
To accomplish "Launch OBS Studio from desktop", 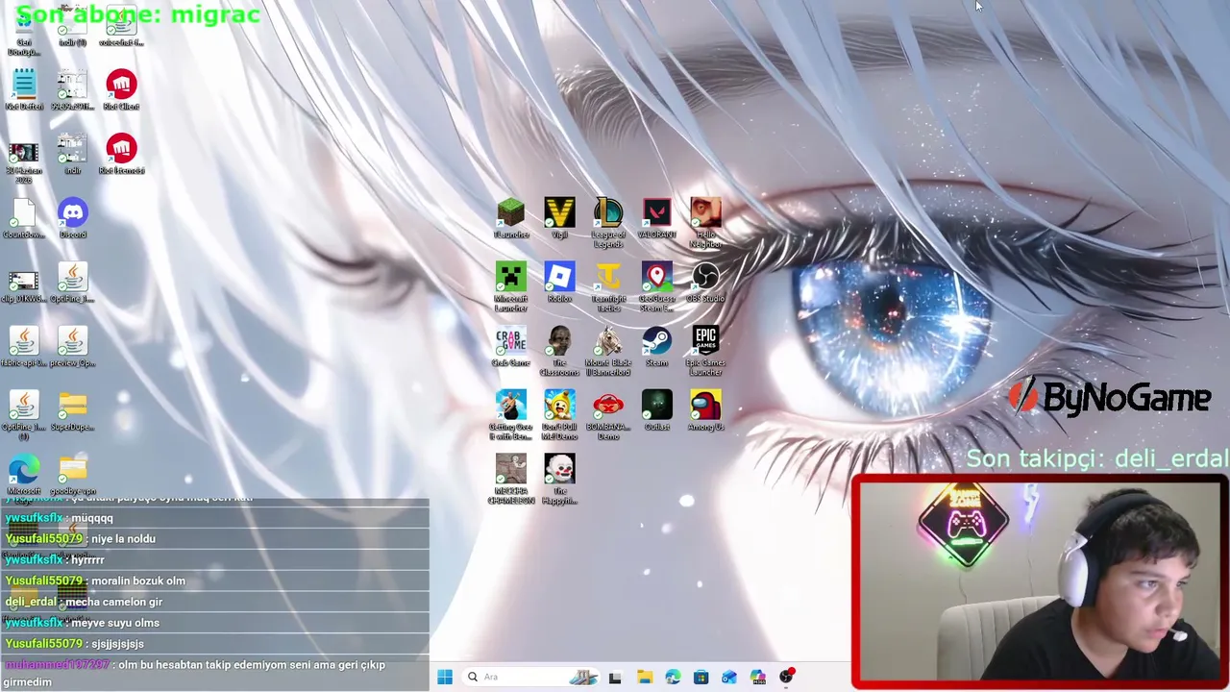I will pos(705,277).
